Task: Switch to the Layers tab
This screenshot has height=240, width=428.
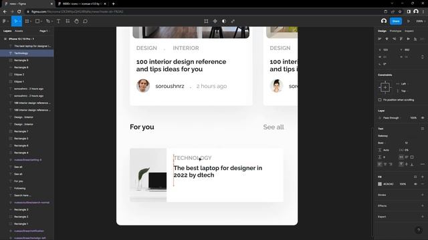Action: tap(7, 31)
